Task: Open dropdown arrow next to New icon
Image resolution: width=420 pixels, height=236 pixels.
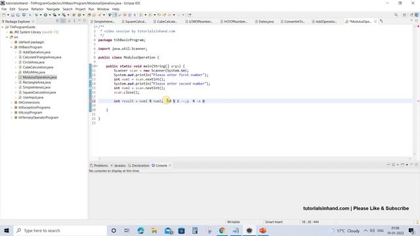Action: pyautogui.click(x=8, y=14)
